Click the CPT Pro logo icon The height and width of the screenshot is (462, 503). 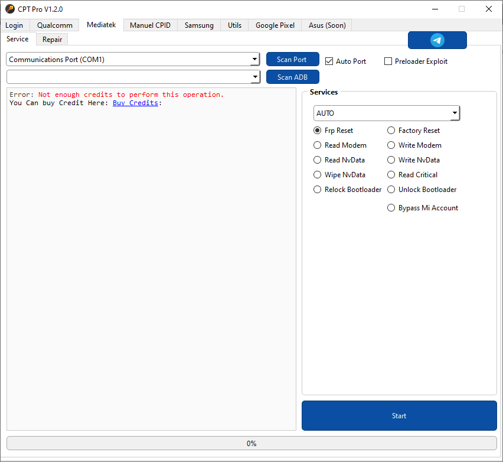coord(9,9)
